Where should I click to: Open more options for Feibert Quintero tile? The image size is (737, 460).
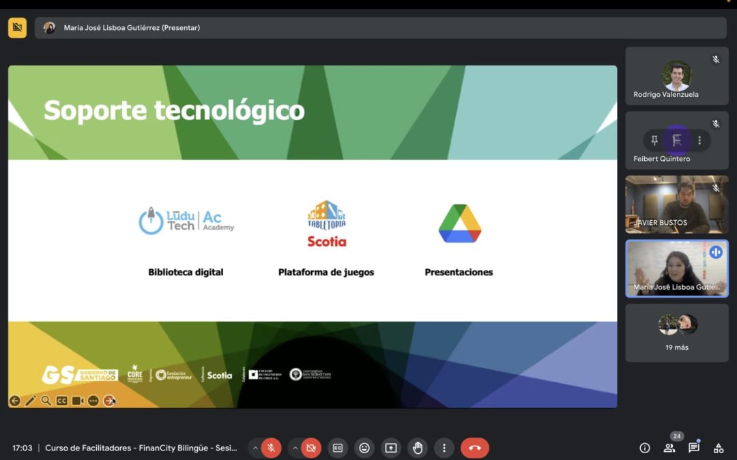tap(699, 140)
